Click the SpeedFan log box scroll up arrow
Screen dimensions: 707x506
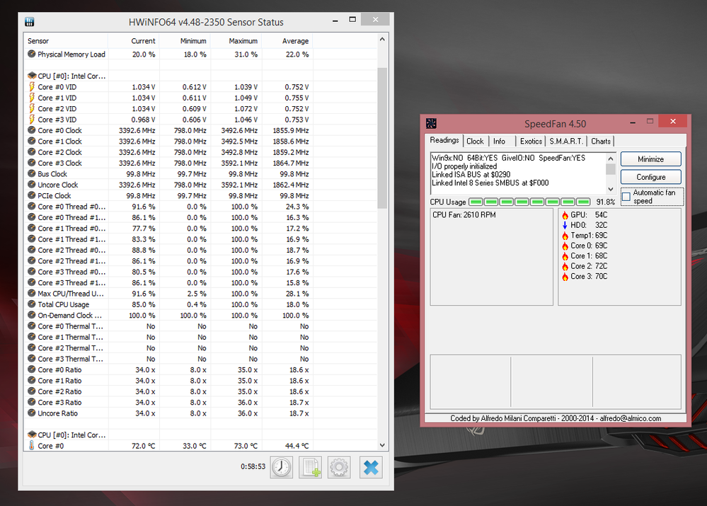[x=611, y=159]
